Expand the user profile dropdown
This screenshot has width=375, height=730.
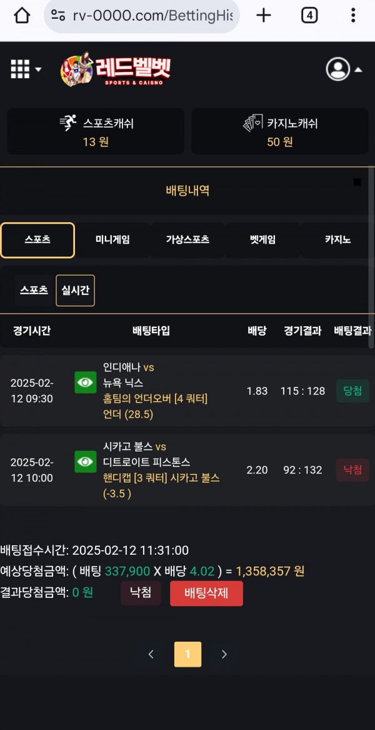pos(344,69)
